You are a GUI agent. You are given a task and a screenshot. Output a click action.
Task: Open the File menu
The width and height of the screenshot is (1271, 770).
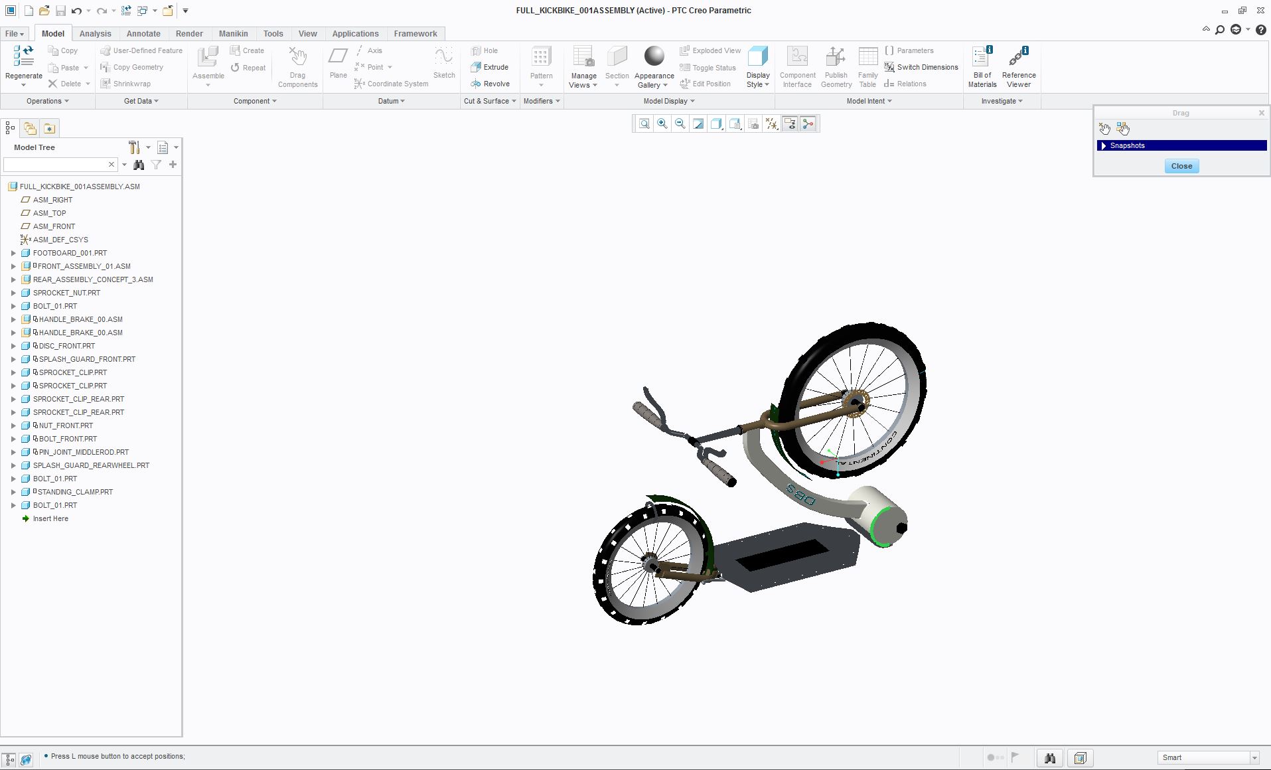[14, 33]
